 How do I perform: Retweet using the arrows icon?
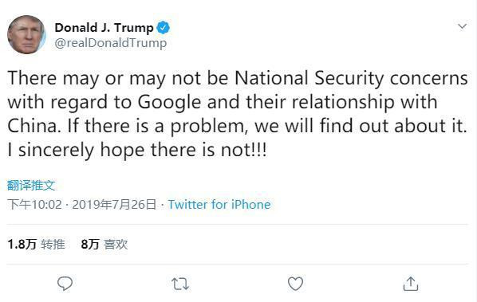[180, 284]
